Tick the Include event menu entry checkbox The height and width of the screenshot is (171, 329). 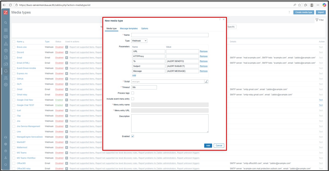(x=133, y=99)
